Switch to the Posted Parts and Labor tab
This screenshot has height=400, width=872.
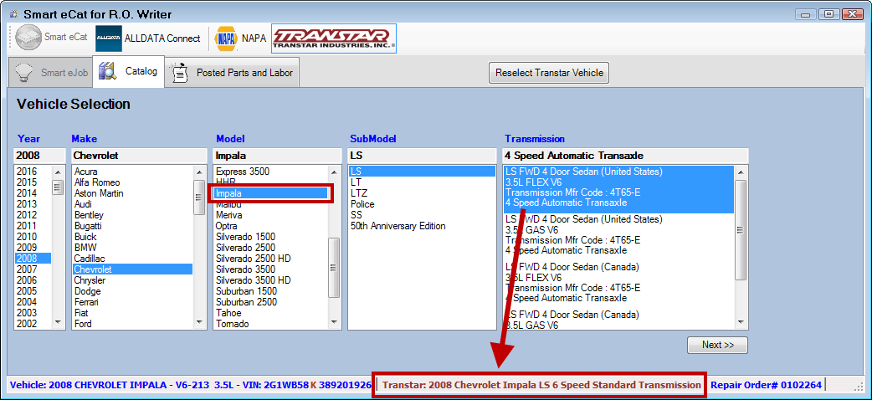click(x=244, y=73)
